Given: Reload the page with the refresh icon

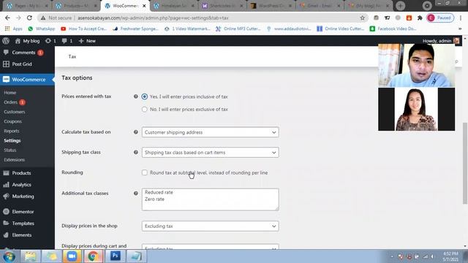Looking at the screenshot, I should tap(29, 18).
